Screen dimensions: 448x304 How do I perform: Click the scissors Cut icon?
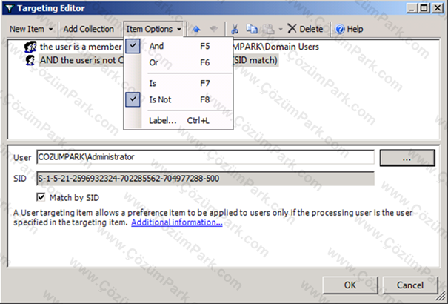[235, 29]
